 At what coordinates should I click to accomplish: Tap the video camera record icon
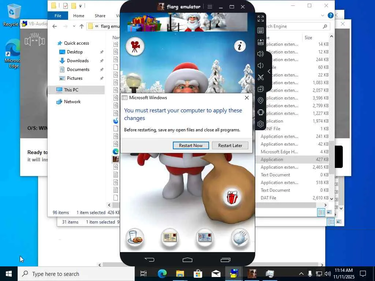click(x=135, y=46)
